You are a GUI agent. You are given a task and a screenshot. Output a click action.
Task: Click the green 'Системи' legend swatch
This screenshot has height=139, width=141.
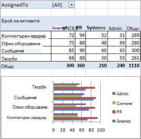(x=114, y=103)
